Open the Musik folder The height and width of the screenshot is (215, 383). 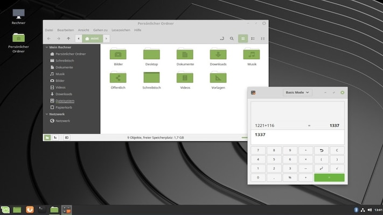pyautogui.click(x=252, y=54)
